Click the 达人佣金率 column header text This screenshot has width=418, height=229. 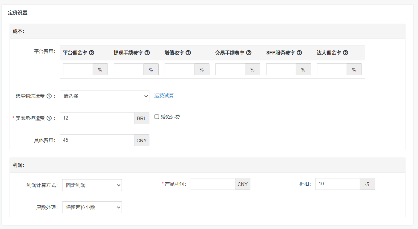click(329, 53)
